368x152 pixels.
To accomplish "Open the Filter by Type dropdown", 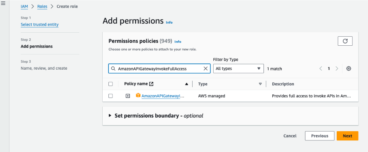I will click(x=238, y=68).
